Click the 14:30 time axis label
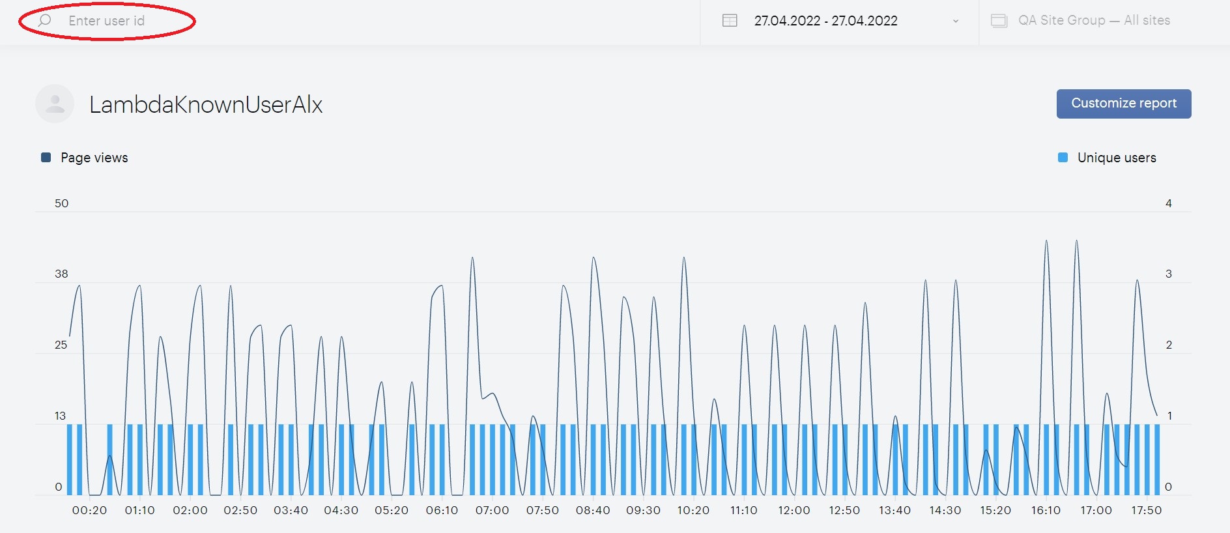The image size is (1230, 533). point(945,510)
